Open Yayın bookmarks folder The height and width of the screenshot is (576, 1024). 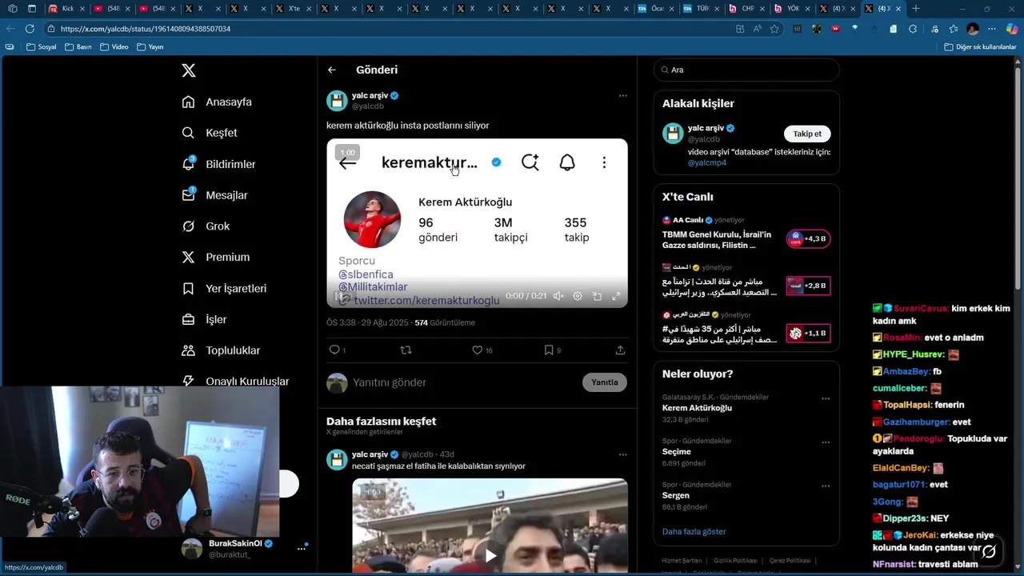150,47
